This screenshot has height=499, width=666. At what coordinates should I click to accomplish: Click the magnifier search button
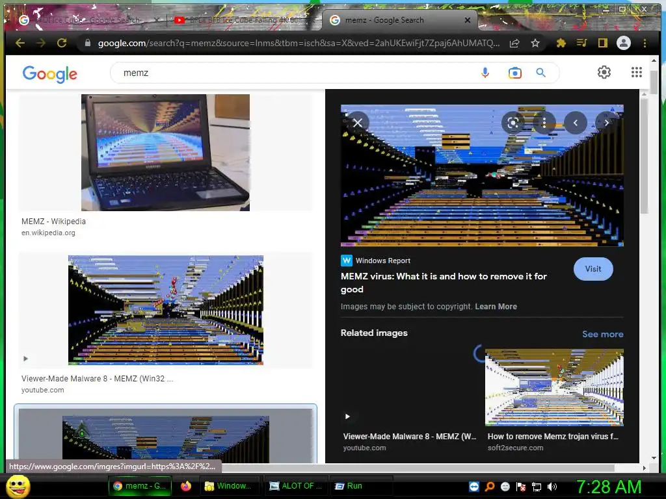(x=540, y=73)
